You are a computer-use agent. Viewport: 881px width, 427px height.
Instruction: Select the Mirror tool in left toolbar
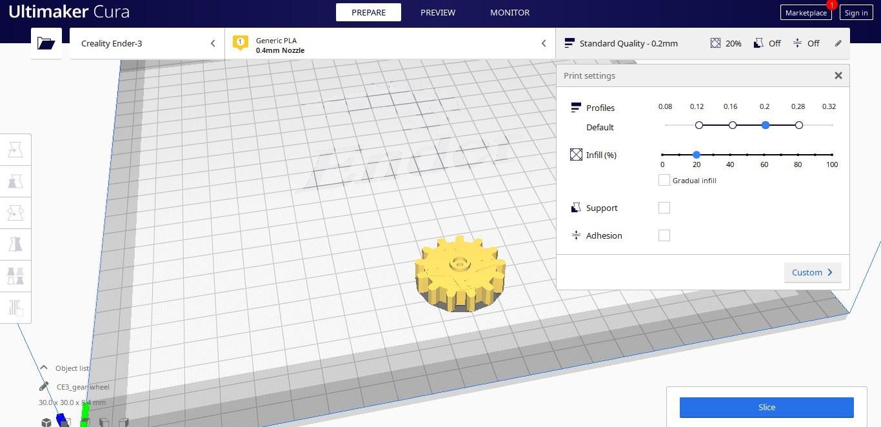click(x=15, y=244)
